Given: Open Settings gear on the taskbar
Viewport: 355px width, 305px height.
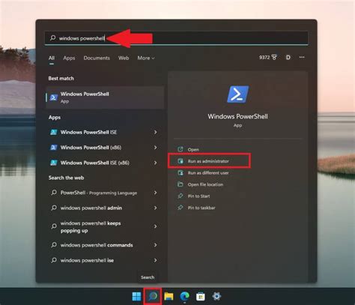Looking at the screenshot, I should (x=216, y=296).
